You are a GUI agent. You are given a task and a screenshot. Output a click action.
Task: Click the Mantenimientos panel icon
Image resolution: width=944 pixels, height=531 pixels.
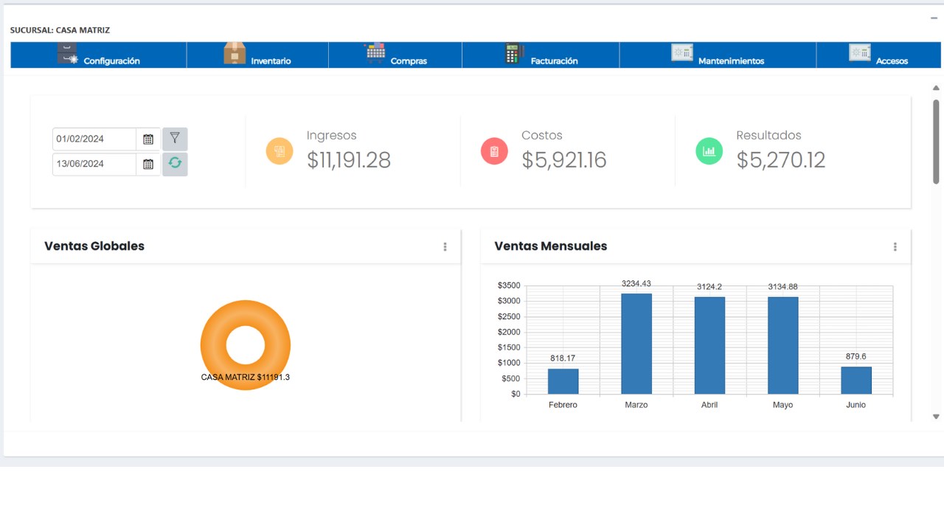click(x=682, y=52)
